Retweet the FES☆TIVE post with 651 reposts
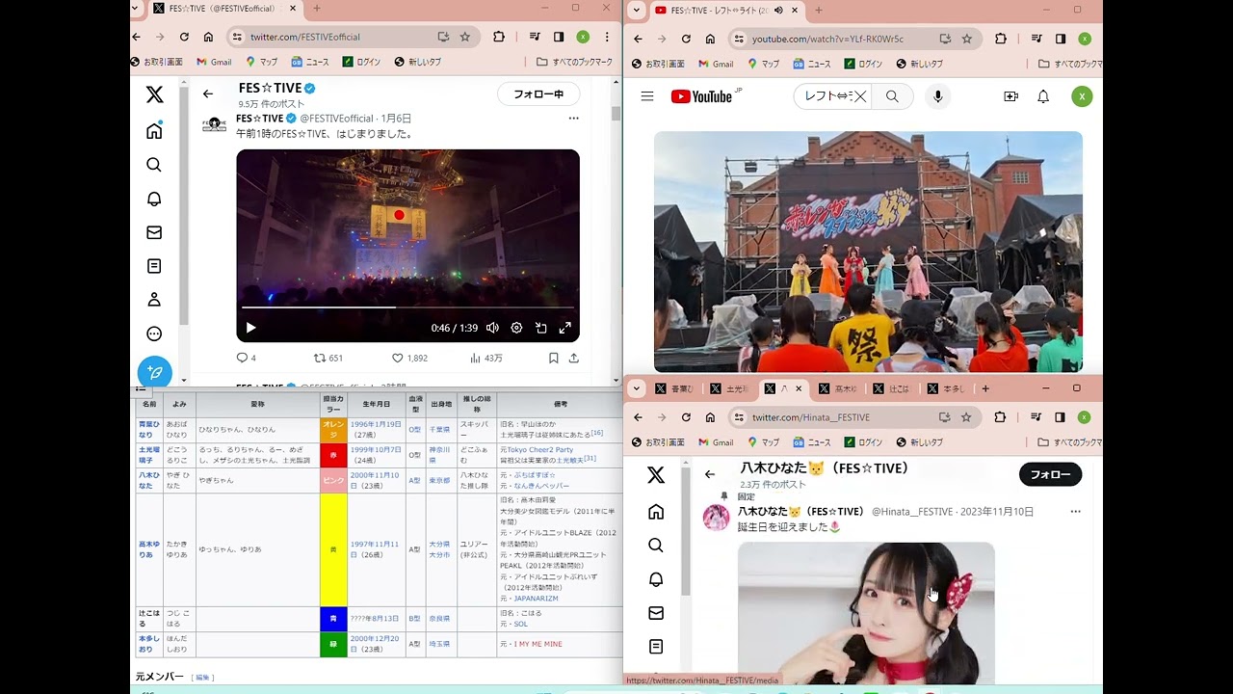The height and width of the screenshot is (694, 1233). 320,358
